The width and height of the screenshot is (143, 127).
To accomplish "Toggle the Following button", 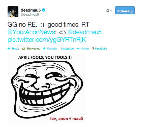I will click(x=125, y=10).
